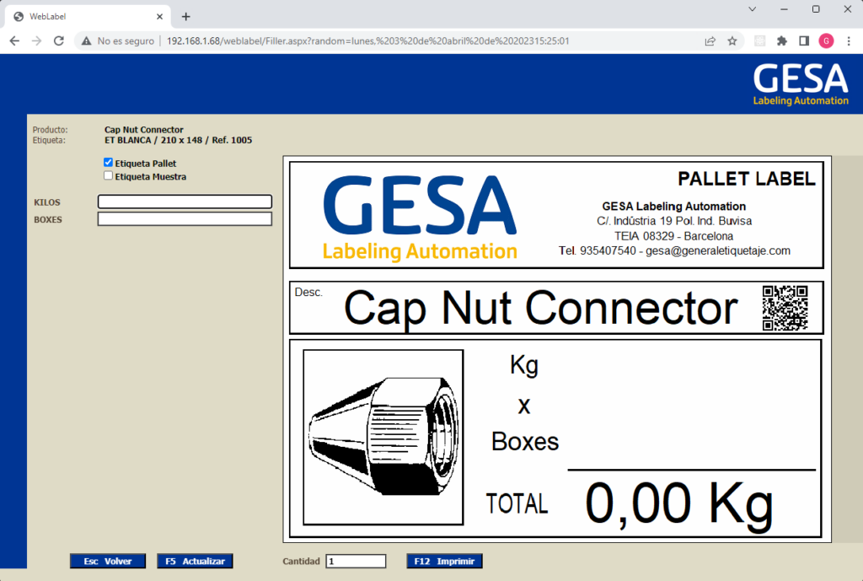Open Chrome's three-dot menu
Image resolution: width=863 pixels, height=581 pixels.
pos(848,40)
